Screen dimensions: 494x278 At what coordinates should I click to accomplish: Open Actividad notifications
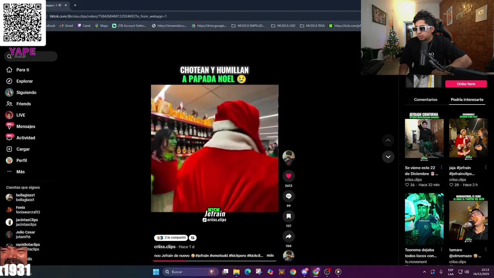click(21, 138)
